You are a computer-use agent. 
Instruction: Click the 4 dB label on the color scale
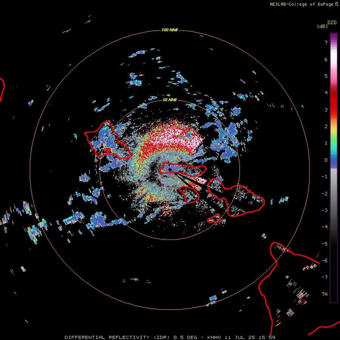point(326,93)
